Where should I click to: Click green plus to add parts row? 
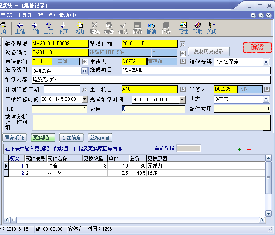click(x=239, y=149)
